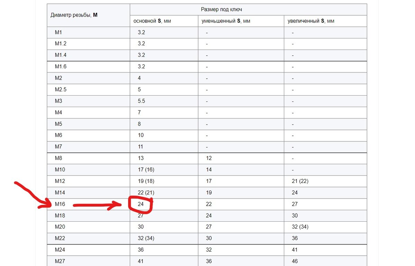The image size is (415, 266).
Task: Click the 5.5 value for M3
Action: [141, 101]
